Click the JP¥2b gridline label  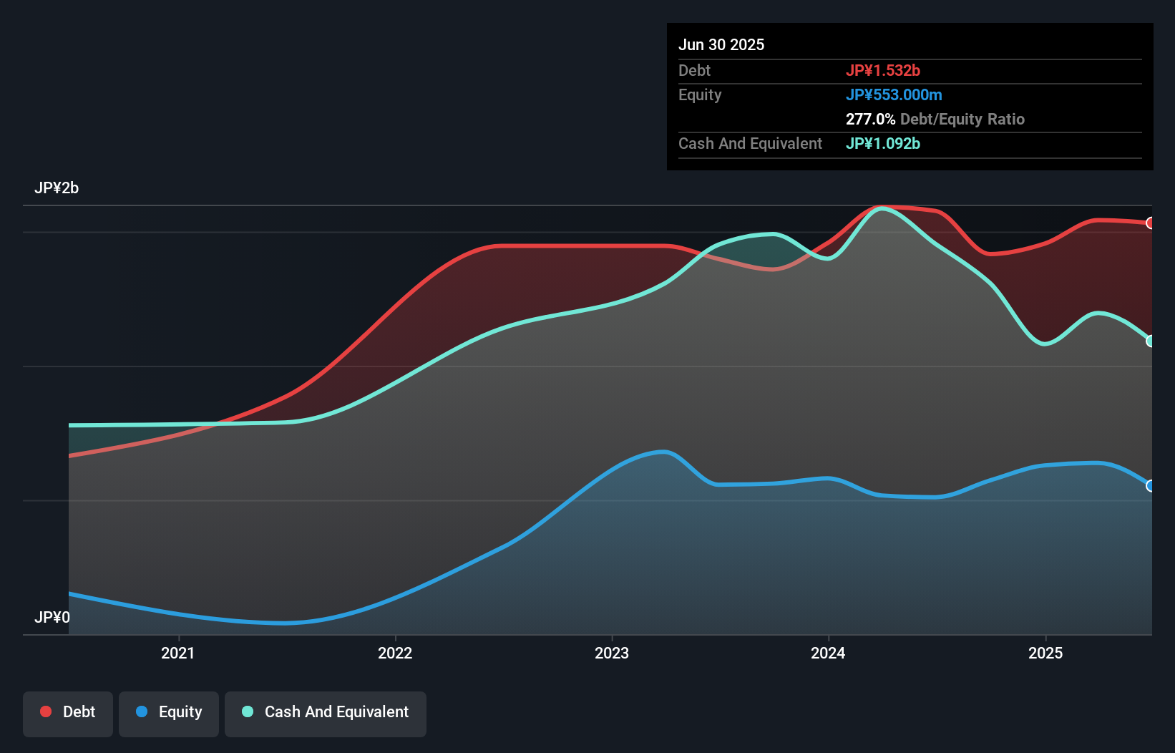[x=57, y=188]
